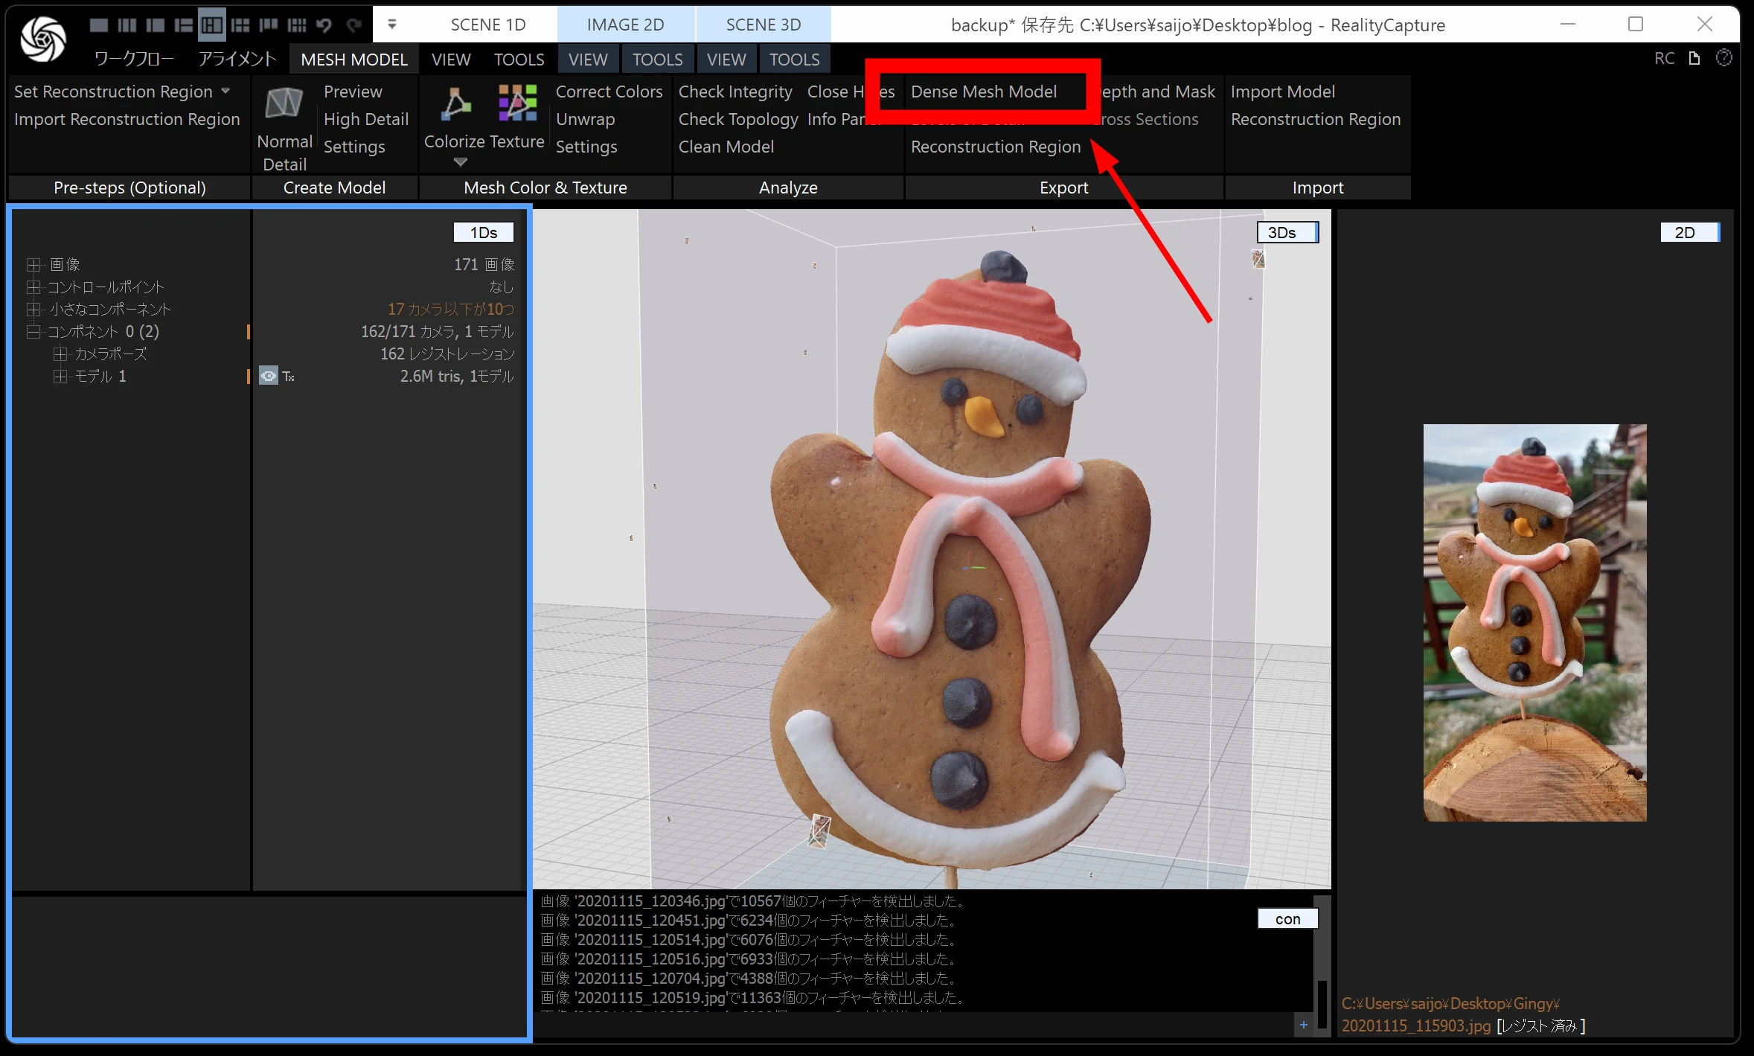
Task: Switch to the アライメント ribbon tab
Action: click(237, 59)
